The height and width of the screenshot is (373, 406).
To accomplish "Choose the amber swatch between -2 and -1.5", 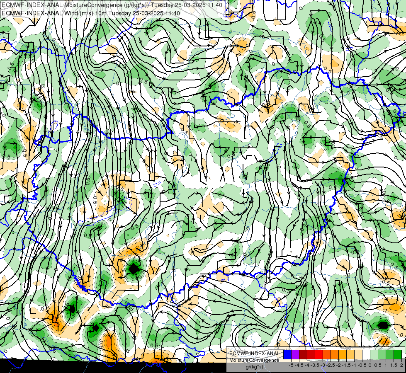I will (343, 354).
